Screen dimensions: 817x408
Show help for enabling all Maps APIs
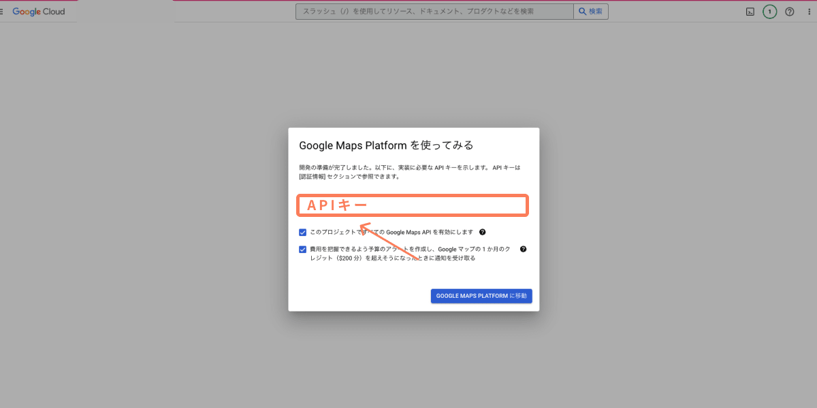tap(482, 232)
